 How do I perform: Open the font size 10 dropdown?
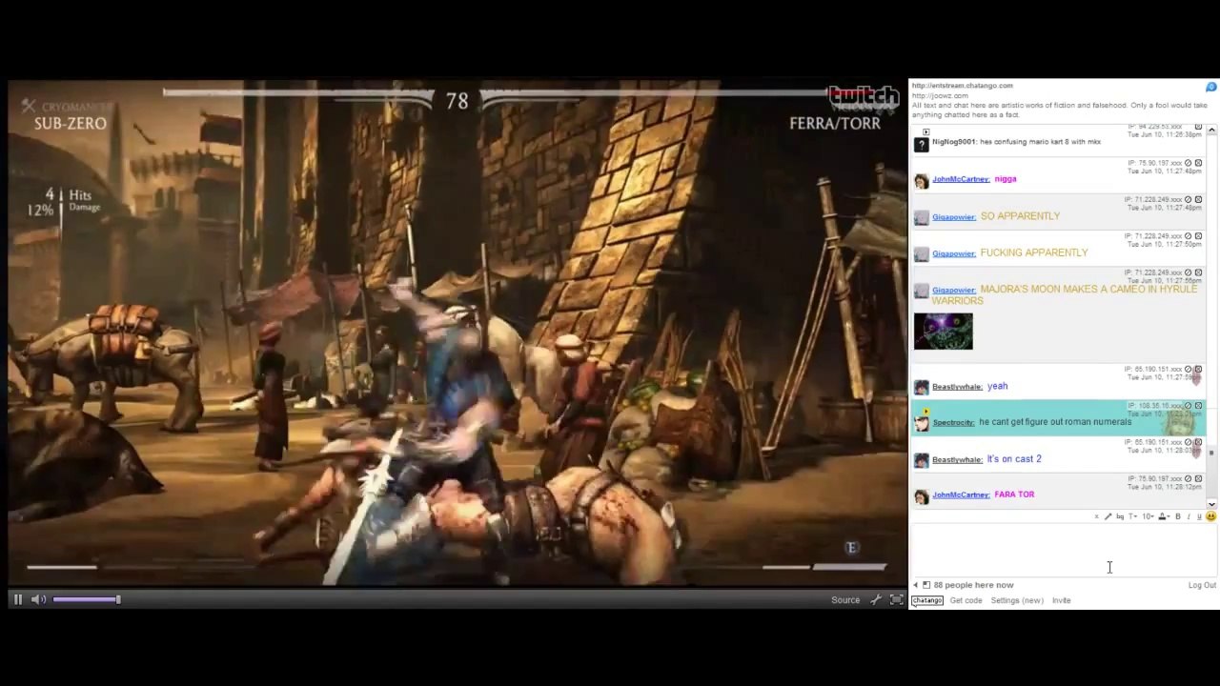(x=1148, y=516)
